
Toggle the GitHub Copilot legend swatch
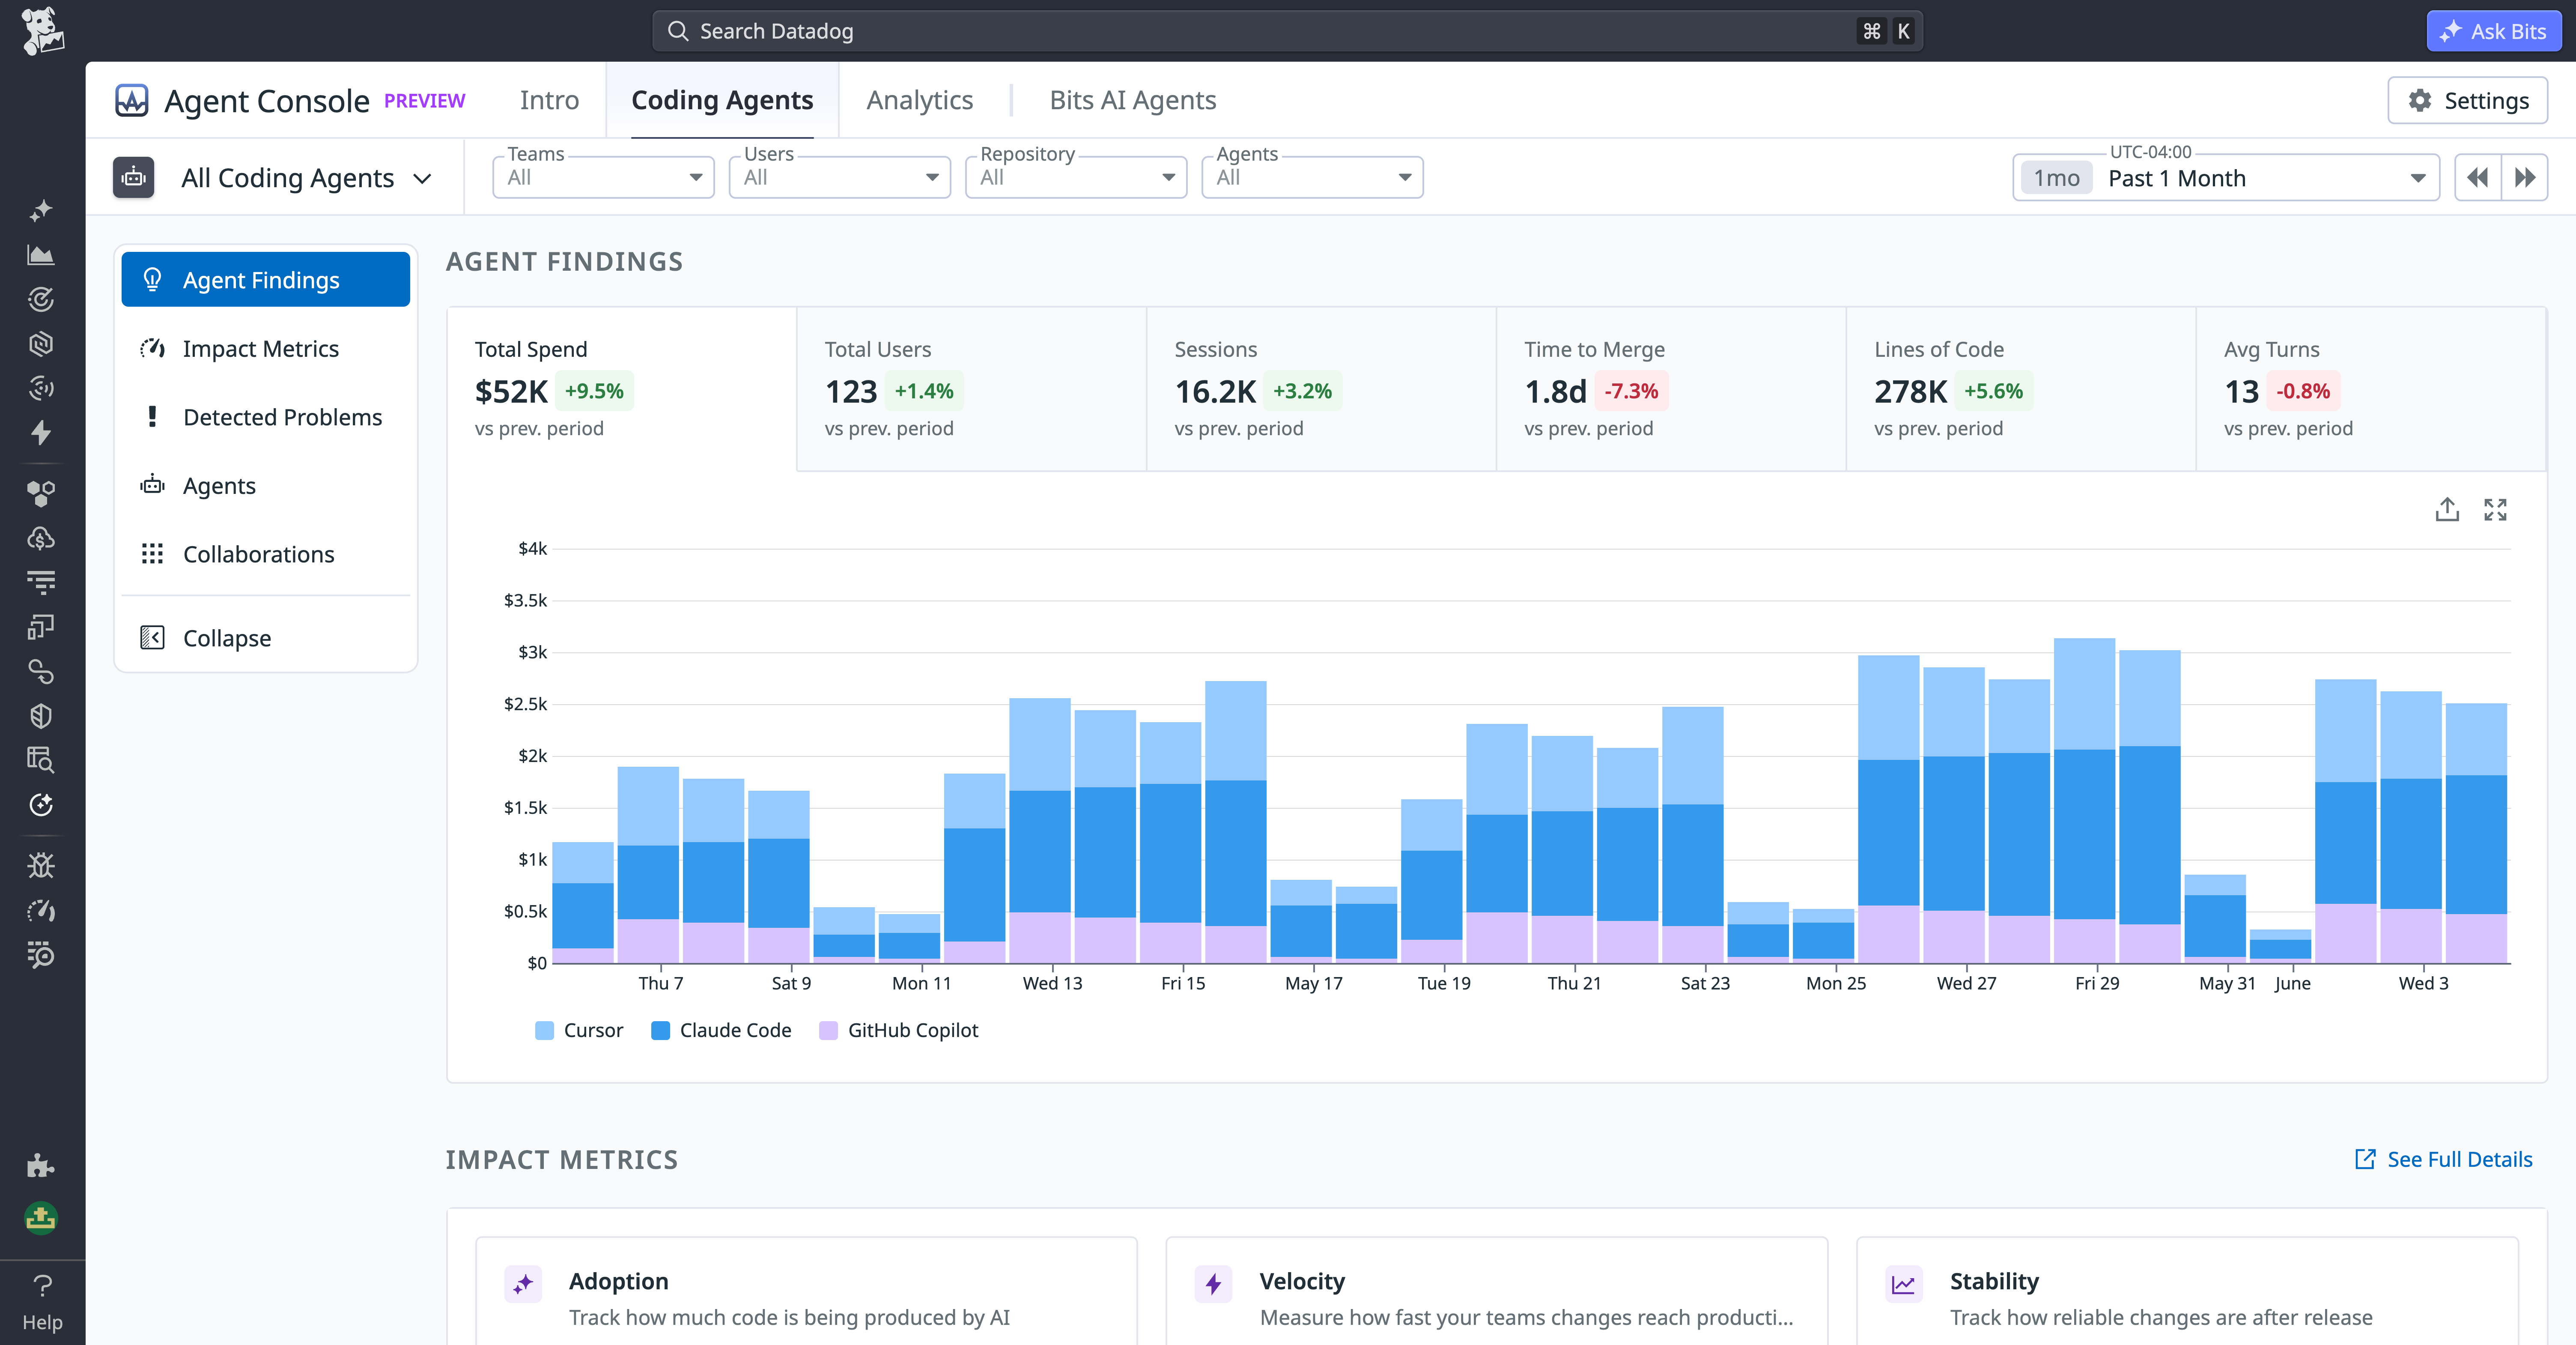point(828,1030)
